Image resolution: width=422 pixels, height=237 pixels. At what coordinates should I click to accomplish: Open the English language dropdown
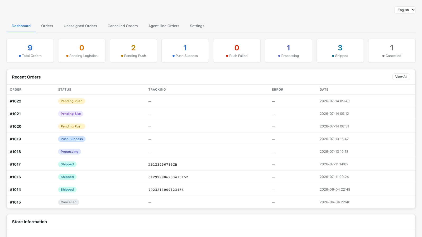click(405, 10)
